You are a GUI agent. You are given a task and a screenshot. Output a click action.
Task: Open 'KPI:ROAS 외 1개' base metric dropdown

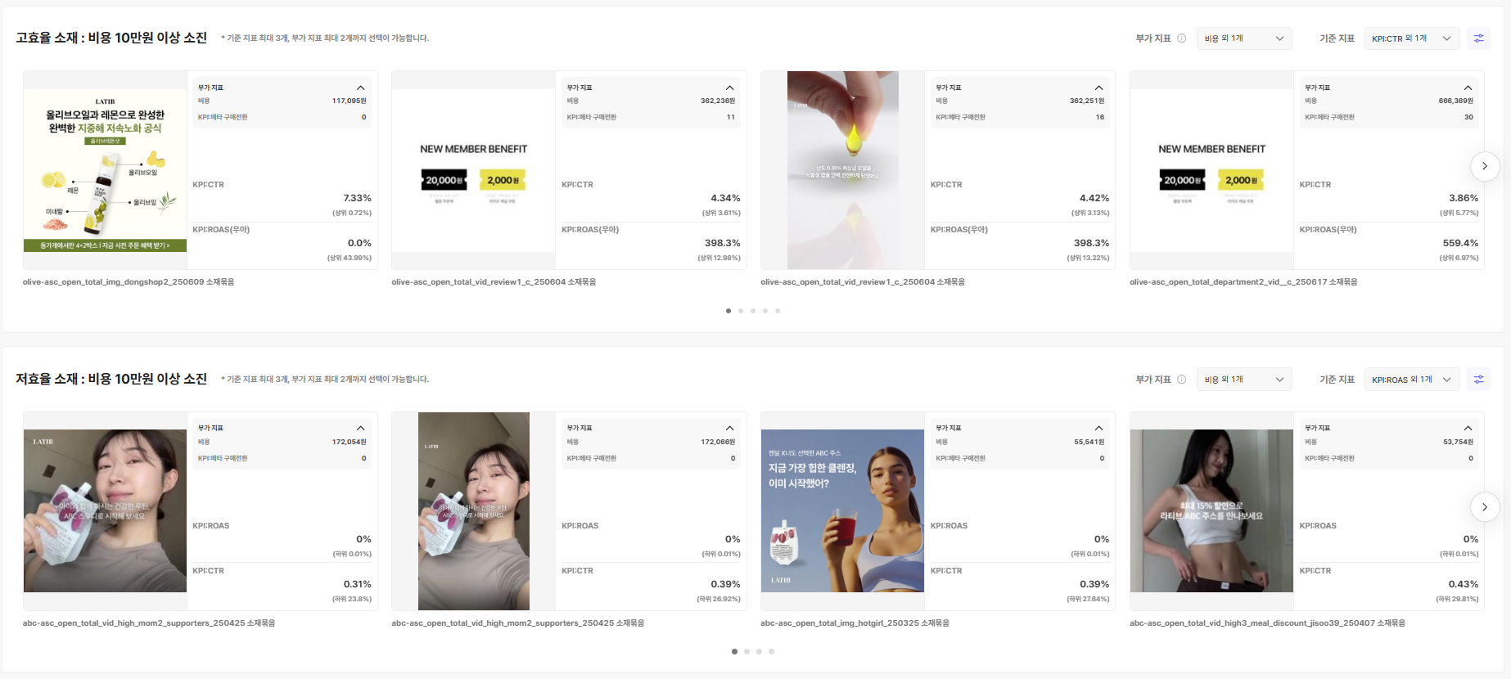tap(1411, 380)
